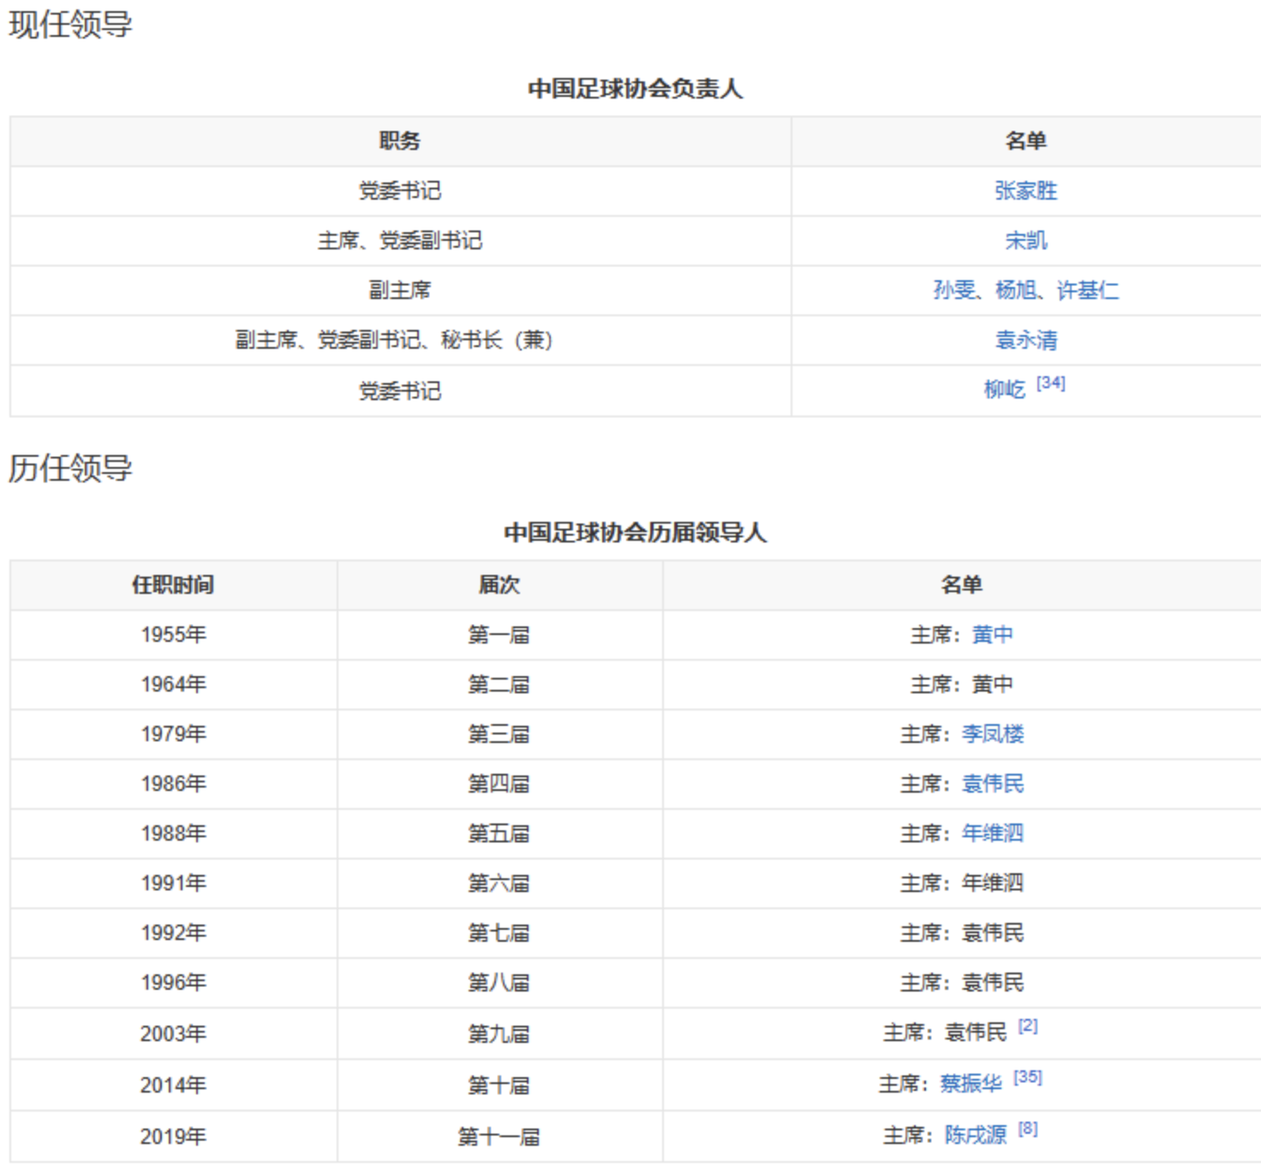The image size is (1261, 1174).
Task: Select 主席：袁伟民 text in 1992年 row
Action: coord(961,933)
